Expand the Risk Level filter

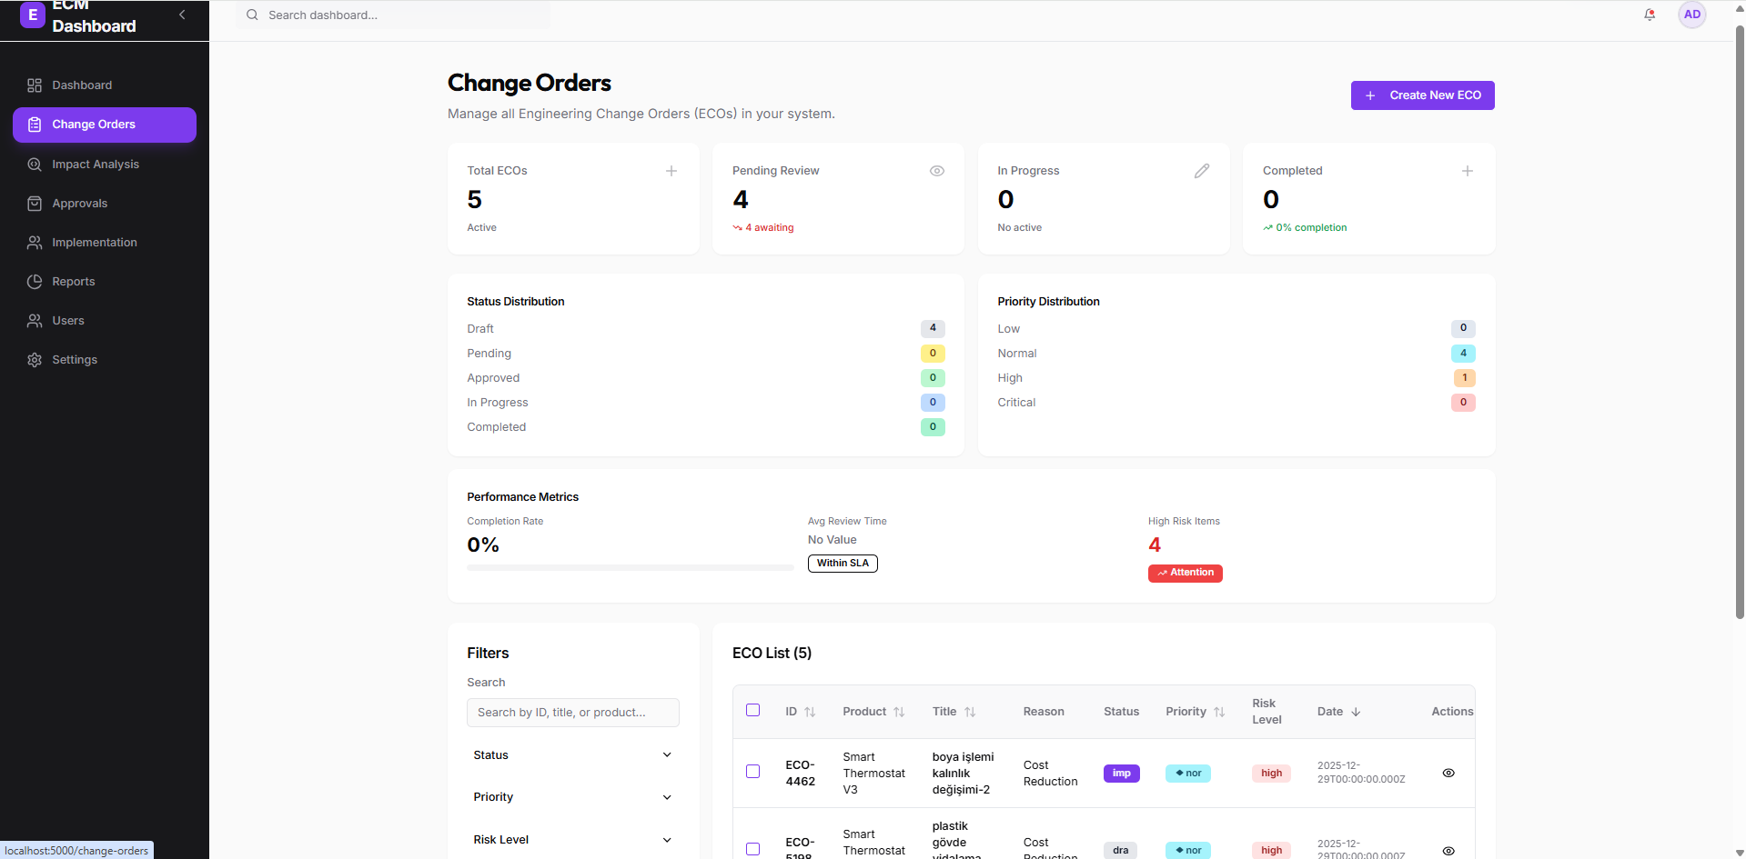pyautogui.click(x=572, y=839)
